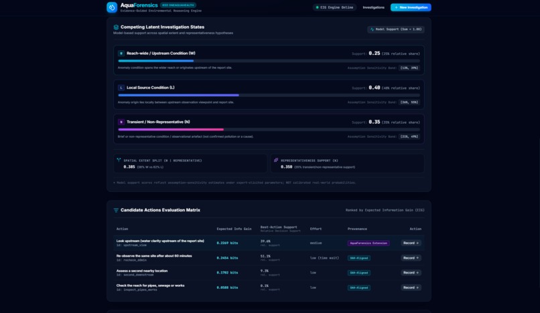
Task: Record the Look upstream action
Action: 411,243
